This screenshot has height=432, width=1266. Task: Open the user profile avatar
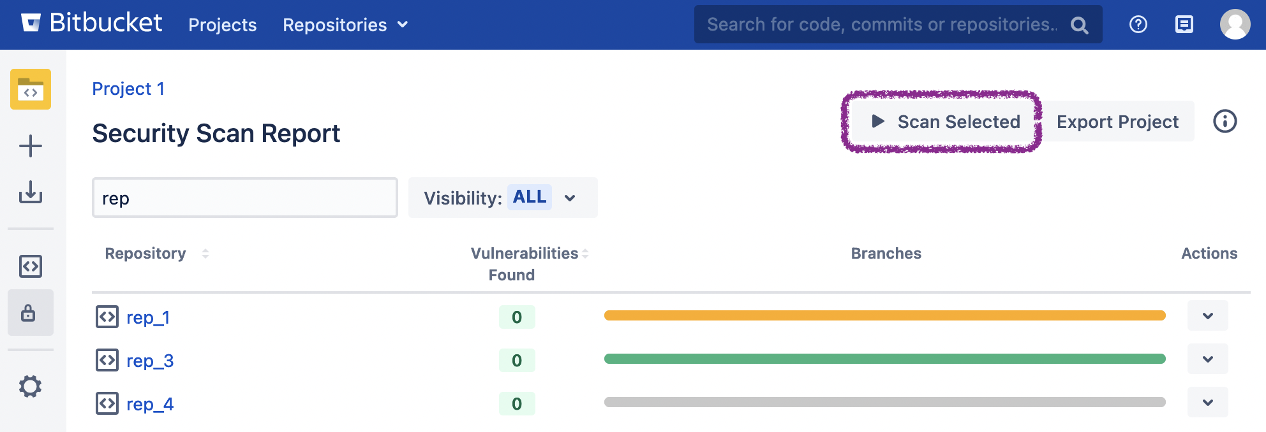1235,24
